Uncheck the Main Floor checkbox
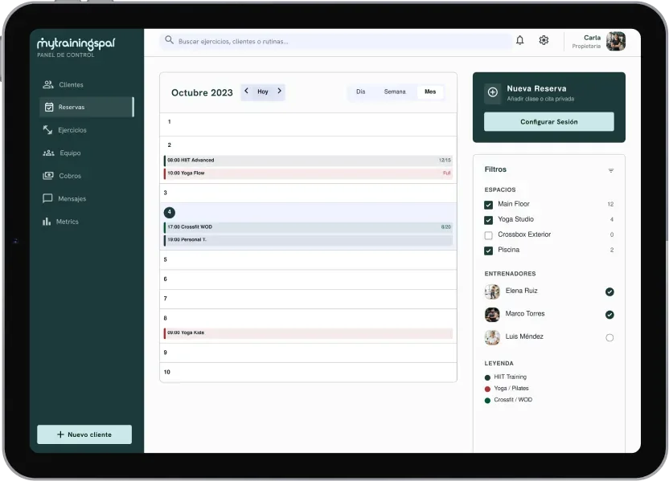 pos(489,205)
